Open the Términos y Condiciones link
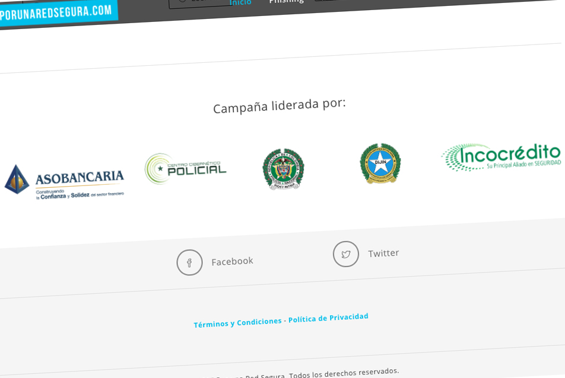 [237, 322]
